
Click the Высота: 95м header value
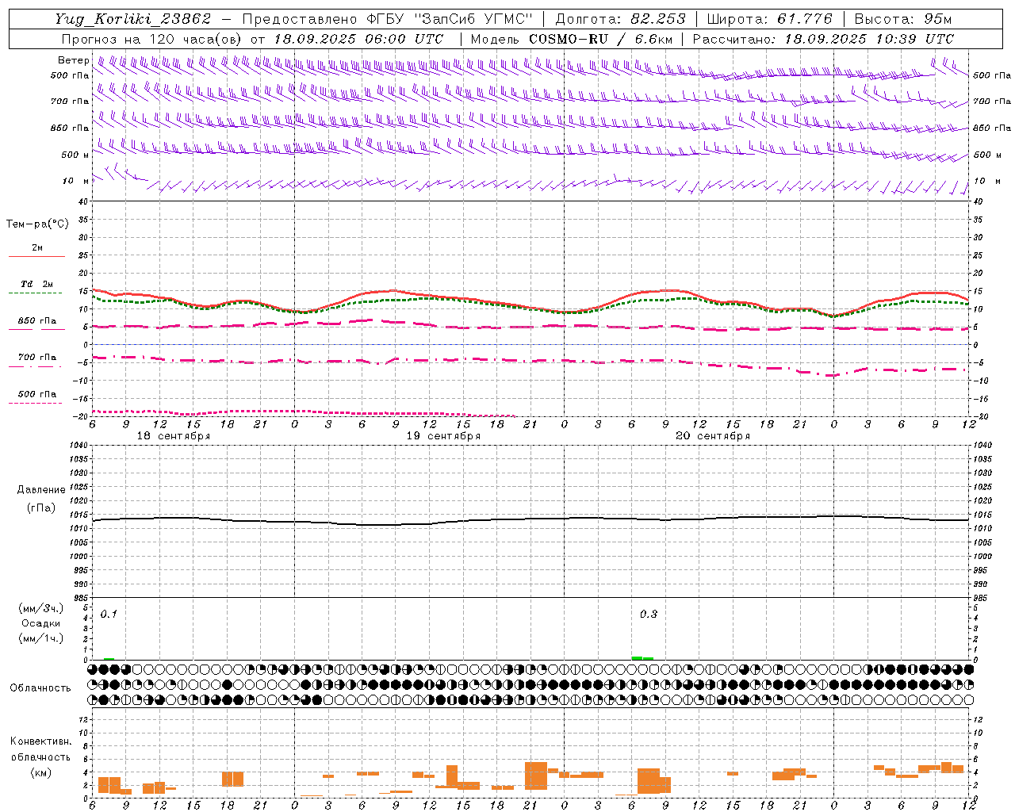pyautogui.click(x=902, y=19)
